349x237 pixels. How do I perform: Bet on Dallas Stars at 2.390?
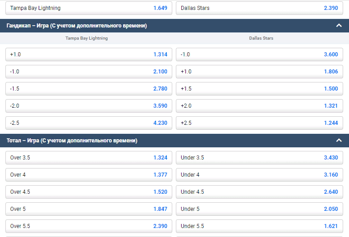(259, 8)
